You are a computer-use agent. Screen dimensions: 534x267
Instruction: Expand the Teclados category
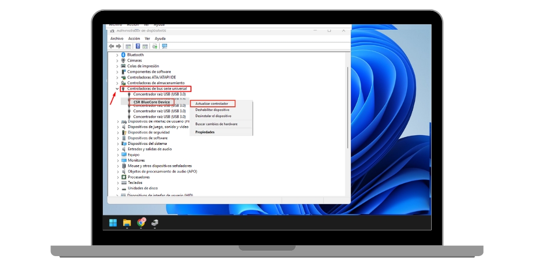tap(117, 182)
